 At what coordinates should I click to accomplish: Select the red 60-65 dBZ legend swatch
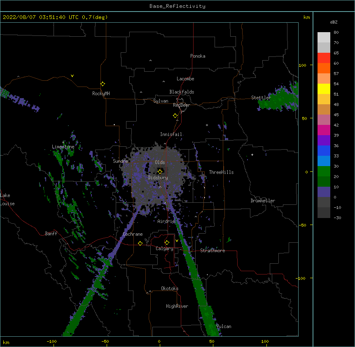point(324,58)
